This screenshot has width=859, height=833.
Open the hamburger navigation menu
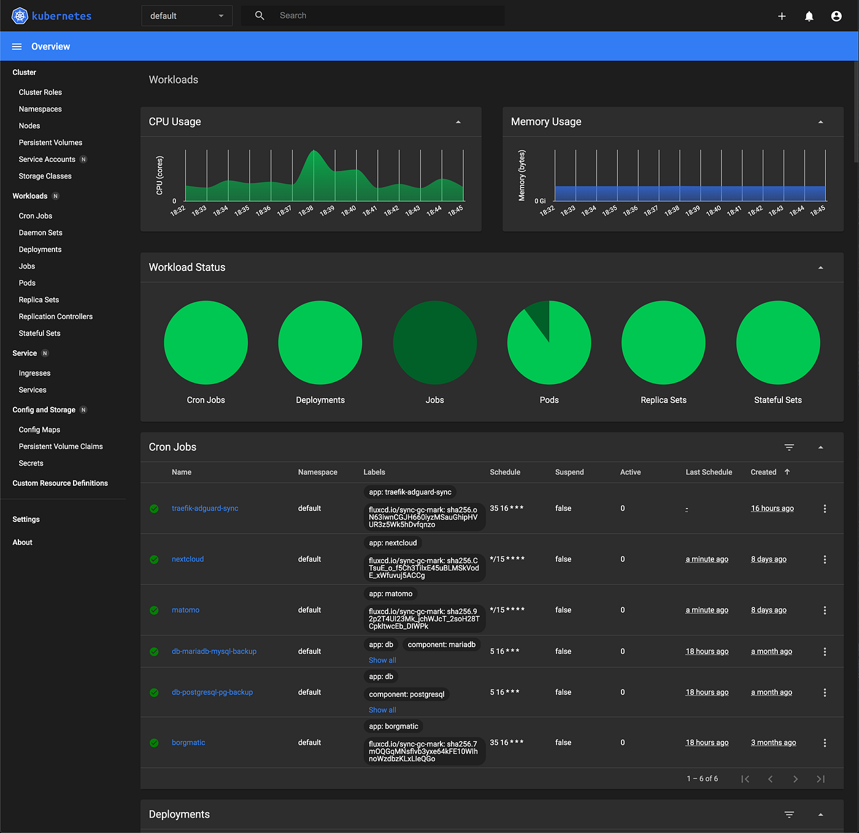16,46
